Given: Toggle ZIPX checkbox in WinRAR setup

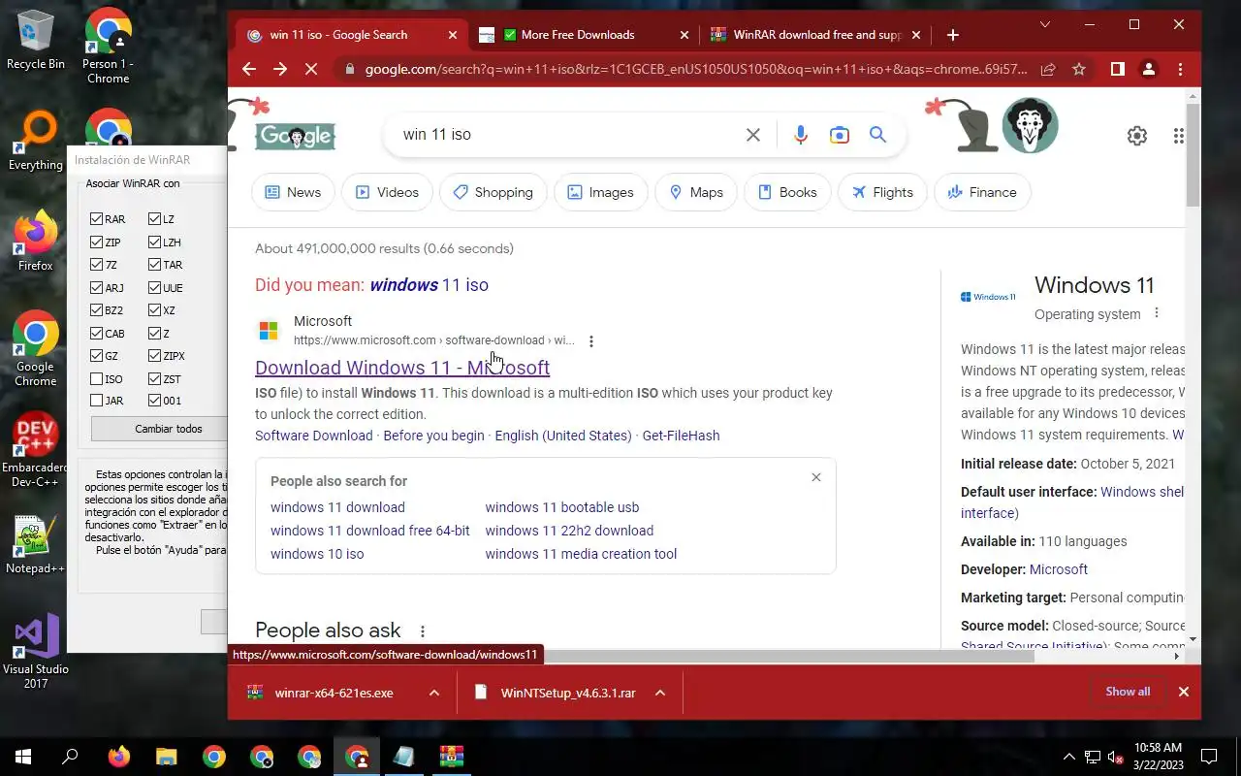Looking at the screenshot, I should point(154,356).
